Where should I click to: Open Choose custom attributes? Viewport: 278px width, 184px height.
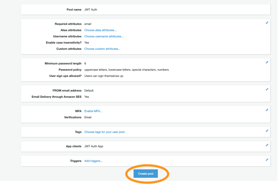102,49
